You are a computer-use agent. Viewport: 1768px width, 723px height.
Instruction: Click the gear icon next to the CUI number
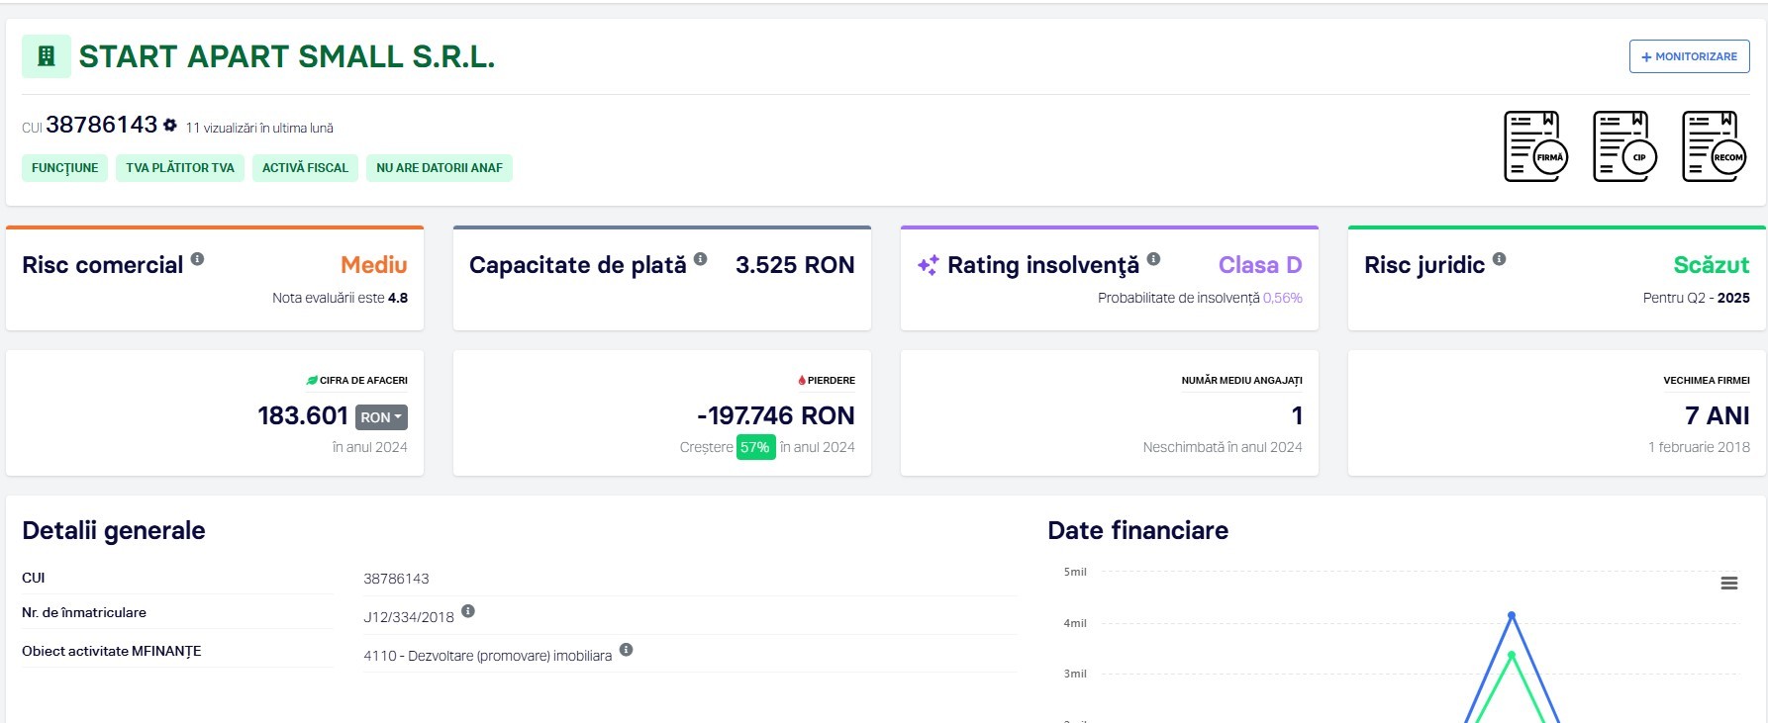pyautogui.click(x=170, y=126)
